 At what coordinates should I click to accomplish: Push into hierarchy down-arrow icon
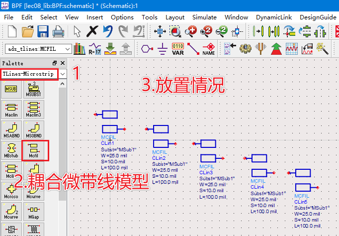click(x=110, y=49)
